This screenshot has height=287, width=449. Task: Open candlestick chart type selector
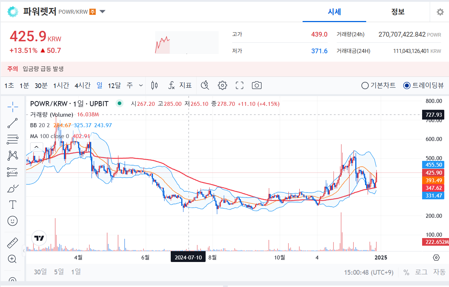[x=154, y=86]
